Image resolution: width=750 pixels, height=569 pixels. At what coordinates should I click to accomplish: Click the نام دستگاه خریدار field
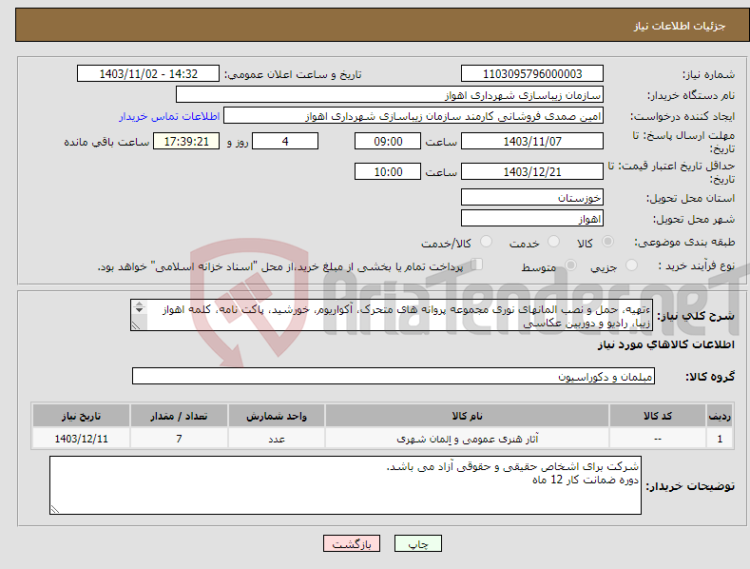pos(390,95)
